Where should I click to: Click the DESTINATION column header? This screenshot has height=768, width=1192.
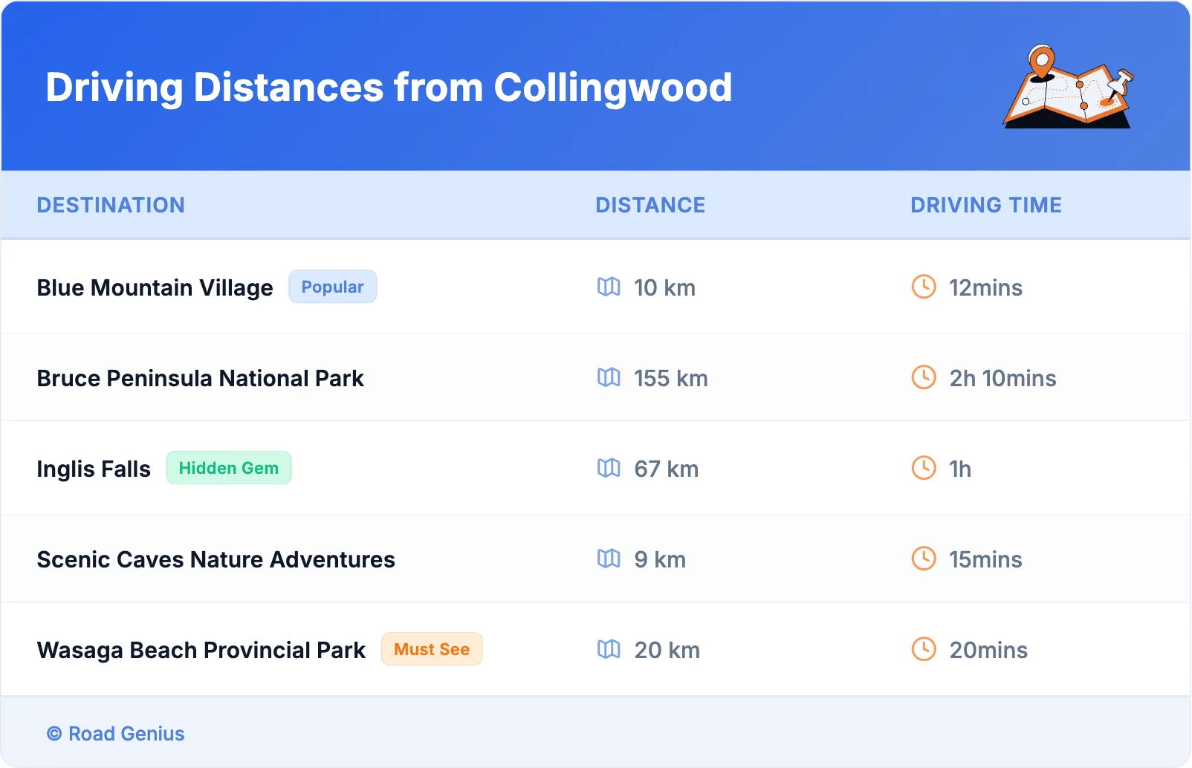pyautogui.click(x=111, y=205)
